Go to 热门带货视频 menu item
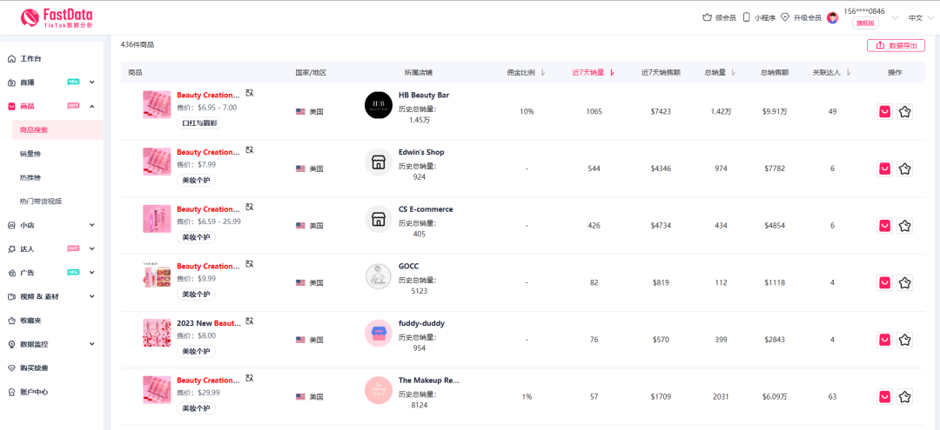Viewport: 940px width, 430px height. click(41, 202)
